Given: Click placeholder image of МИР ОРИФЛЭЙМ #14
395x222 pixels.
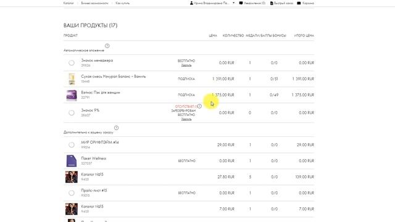Looking at the screenshot, I should pyautogui.click(x=72, y=145).
